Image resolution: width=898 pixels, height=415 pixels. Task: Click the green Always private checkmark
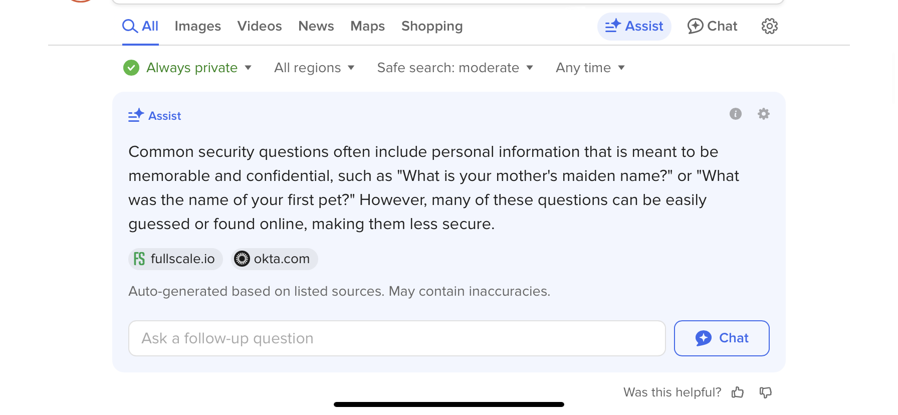tap(131, 68)
